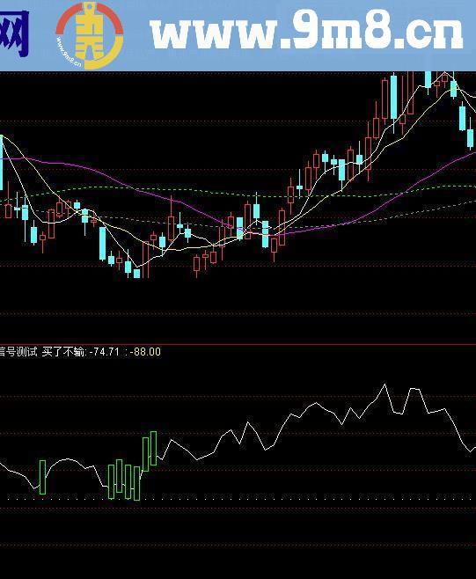This screenshot has height=579, width=476.
Task: Click the "买了不输" indicator name label
Action: (63, 352)
